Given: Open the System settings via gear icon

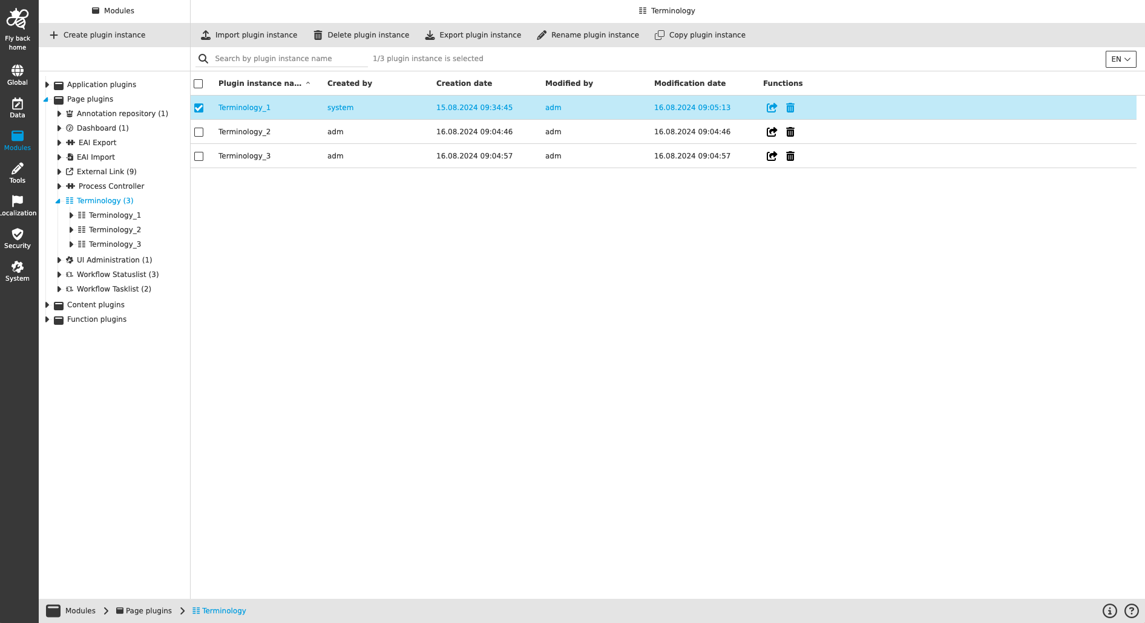Looking at the screenshot, I should [x=17, y=270].
